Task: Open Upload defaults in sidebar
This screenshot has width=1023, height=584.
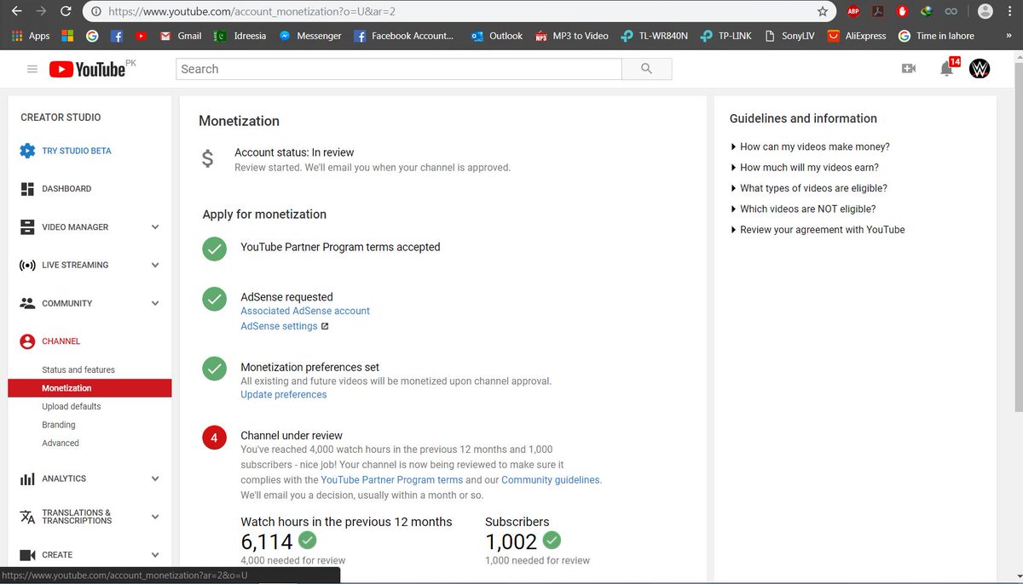Action: click(x=72, y=407)
